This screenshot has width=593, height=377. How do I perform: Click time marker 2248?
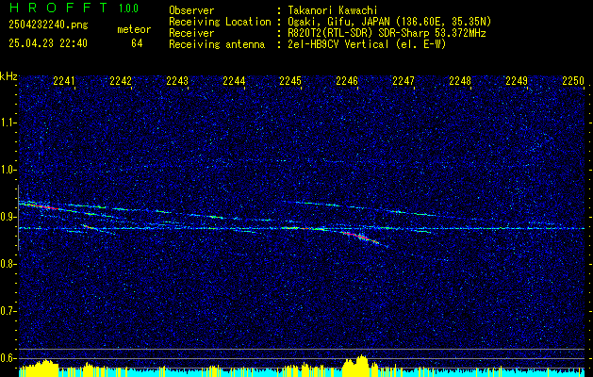460,80
